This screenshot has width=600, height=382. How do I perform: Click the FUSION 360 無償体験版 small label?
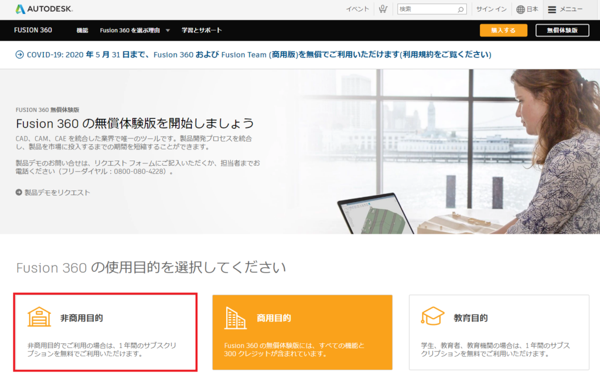coord(47,110)
